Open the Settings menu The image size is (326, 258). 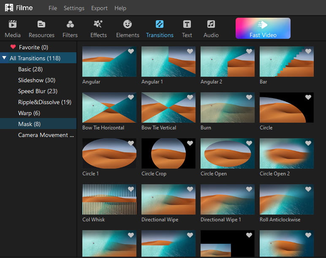click(x=74, y=8)
